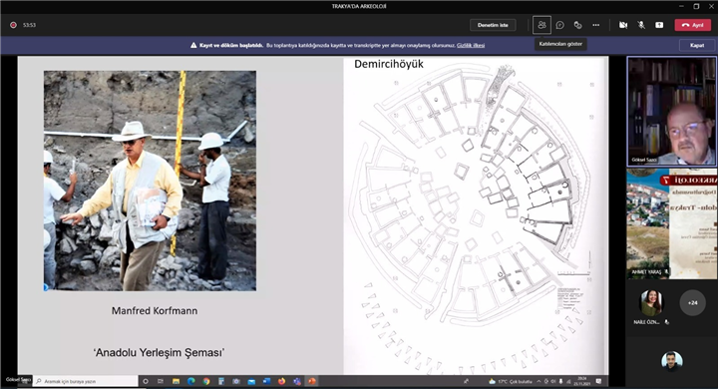Click the 53:53 meeting timer
The image size is (718, 389).
pyautogui.click(x=29, y=25)
